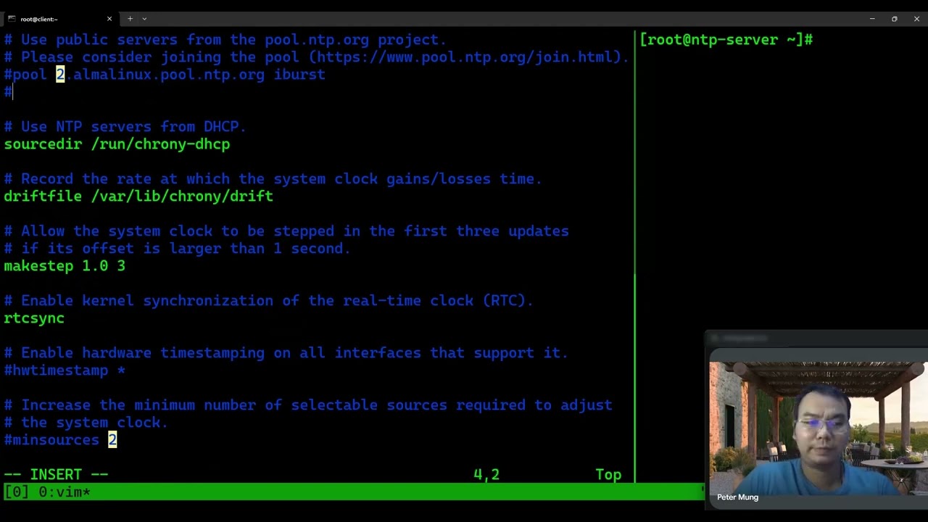Viewport: 928px width, 522px height.
Task: Click the '-- INSERT --' mode indicator
Action: point(56,475)
